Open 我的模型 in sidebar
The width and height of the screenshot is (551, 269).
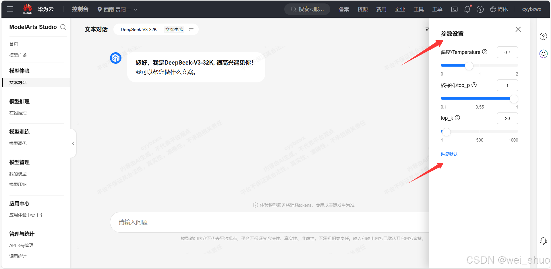point(18,174)
